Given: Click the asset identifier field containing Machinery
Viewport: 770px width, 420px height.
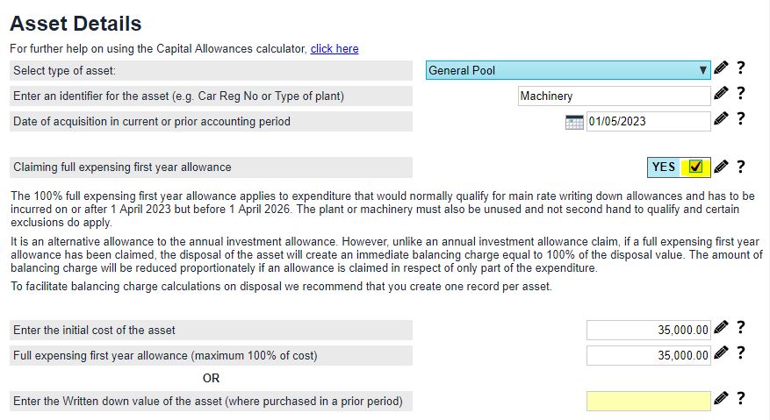Looking at the screenshot, I should pyautogui.click(x=614, y=96).
